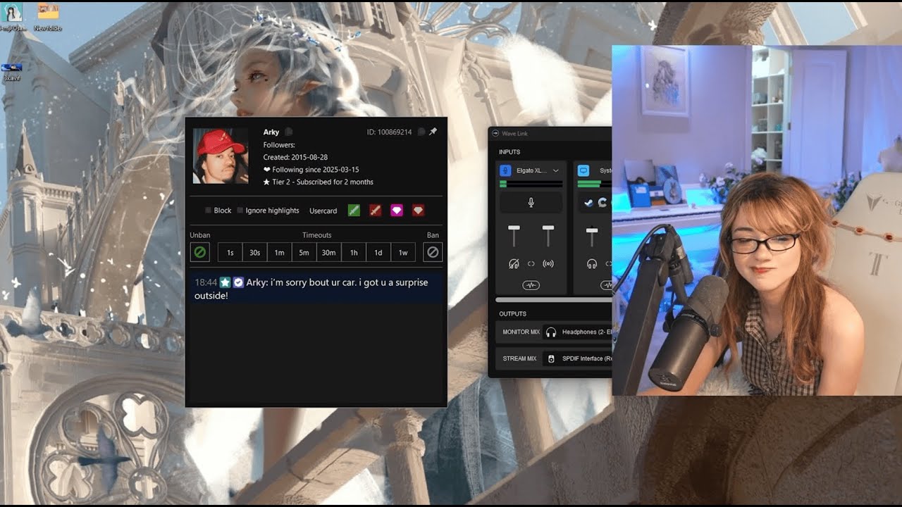
Task: Click the verified checkmark badge in the chat message
Action: click(x=239, y=282)
